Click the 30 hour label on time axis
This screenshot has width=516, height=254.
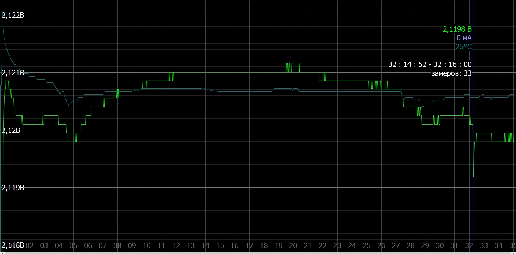click(440, 245)
